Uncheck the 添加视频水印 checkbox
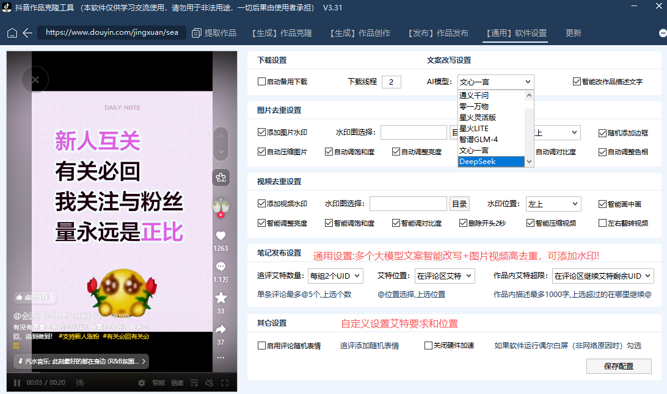Viewport: 667px width, 394px height. (261, 204)
